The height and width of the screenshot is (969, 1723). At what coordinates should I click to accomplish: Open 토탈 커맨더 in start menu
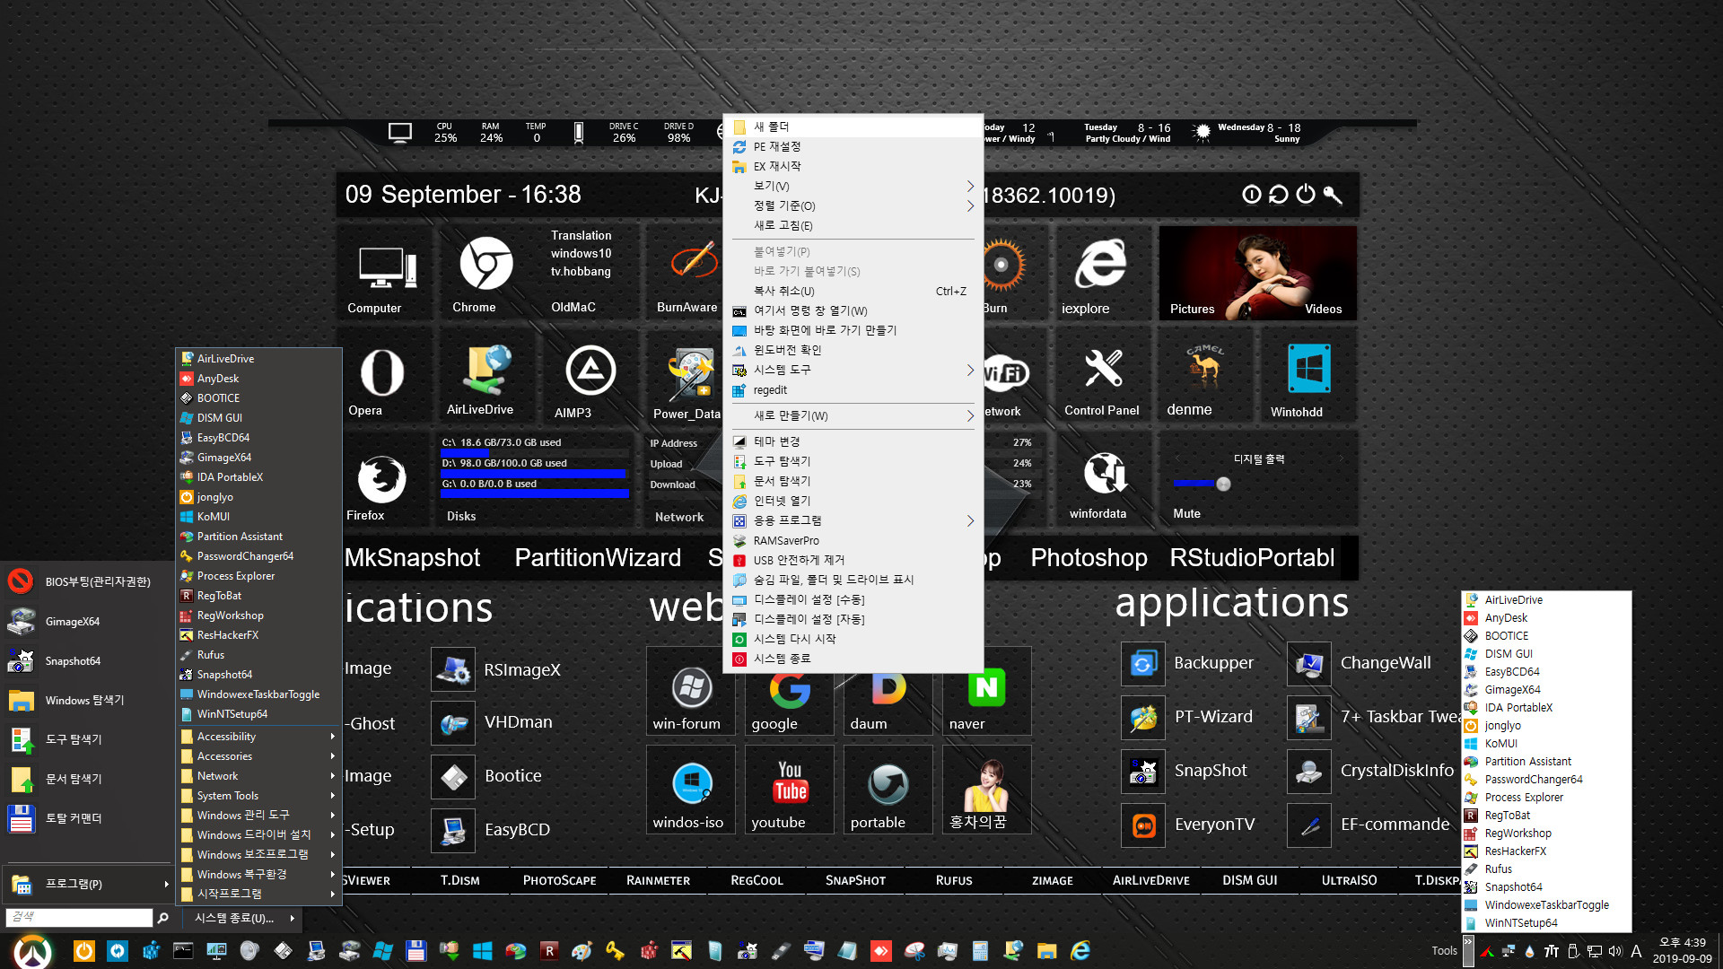pos(88,819)
